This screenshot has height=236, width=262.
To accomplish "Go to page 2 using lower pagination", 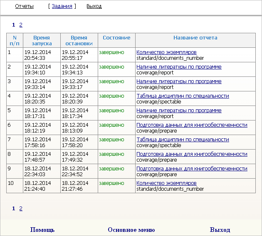I will click(21, 209).
